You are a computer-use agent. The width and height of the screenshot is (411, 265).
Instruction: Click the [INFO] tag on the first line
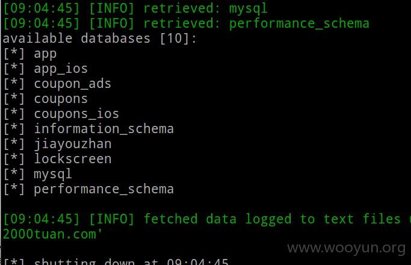pos(112,8)
